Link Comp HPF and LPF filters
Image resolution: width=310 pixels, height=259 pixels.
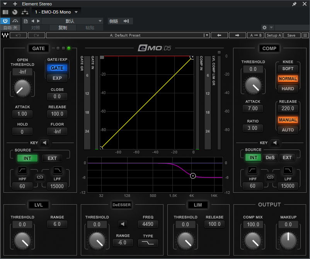[270, 177]
